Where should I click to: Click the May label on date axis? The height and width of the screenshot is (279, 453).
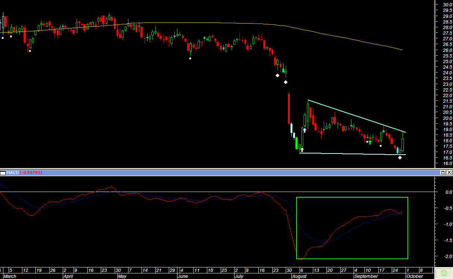click(x=122, y=276)
